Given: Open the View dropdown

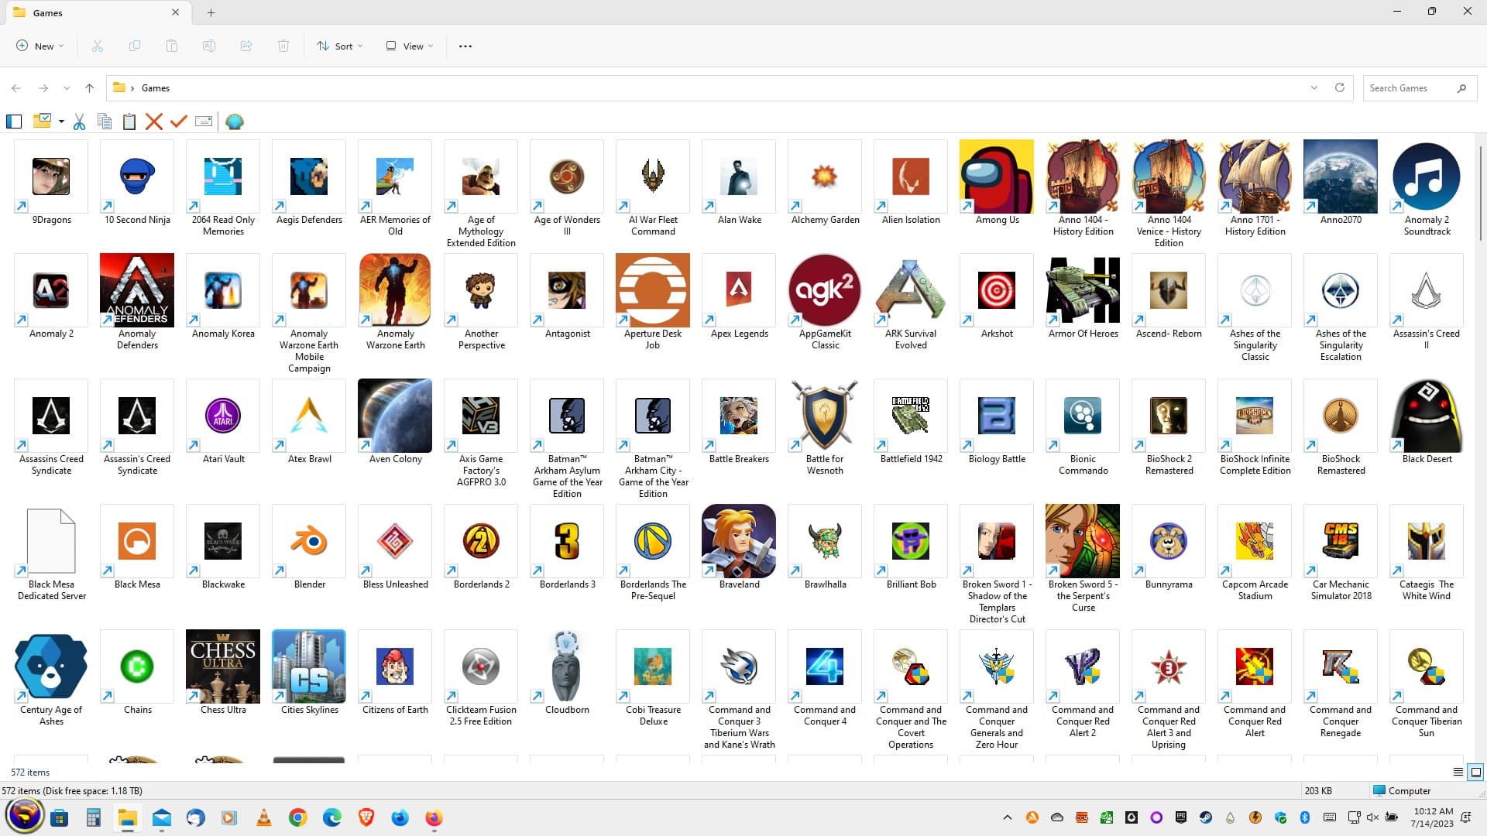Looking at the screenshot, I should point(410,46).
